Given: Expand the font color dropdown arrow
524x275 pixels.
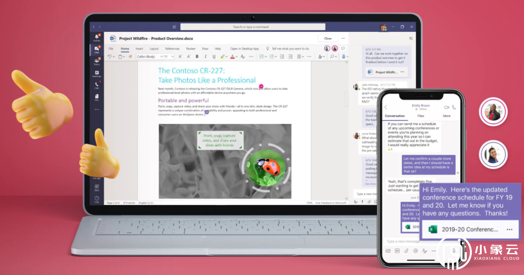Looking at the screenshot, I should pos(237,57).
